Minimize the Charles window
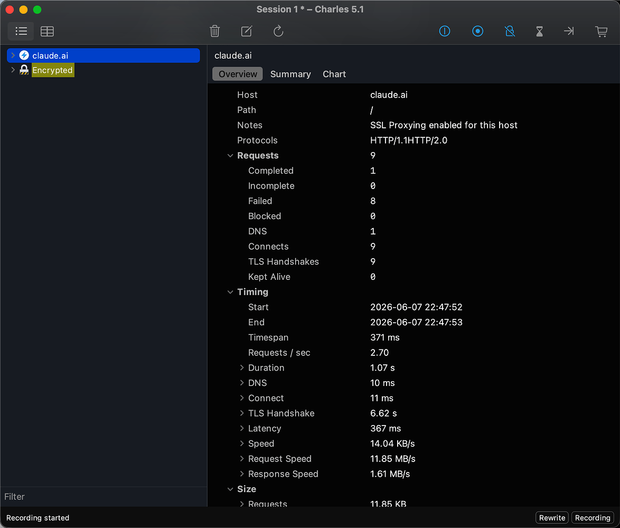Image resolution: width=620 pixels, height=528 pixels. click(x=23, y=10)
